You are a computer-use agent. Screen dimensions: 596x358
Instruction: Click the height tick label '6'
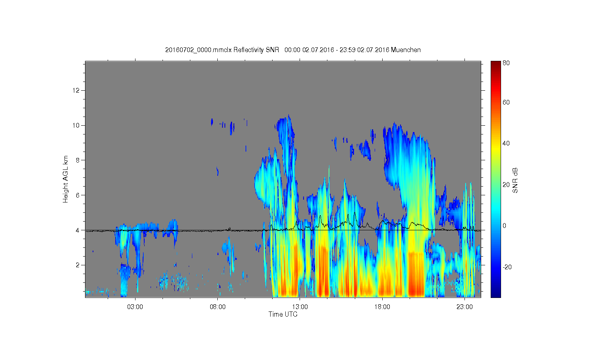point(78,195)
